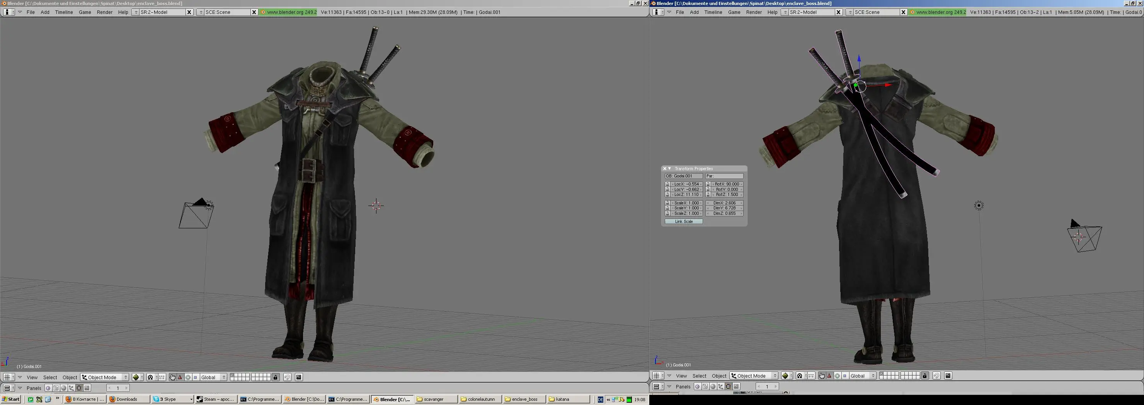Open Editing context icon in right Panels bar

pos(728,386)
